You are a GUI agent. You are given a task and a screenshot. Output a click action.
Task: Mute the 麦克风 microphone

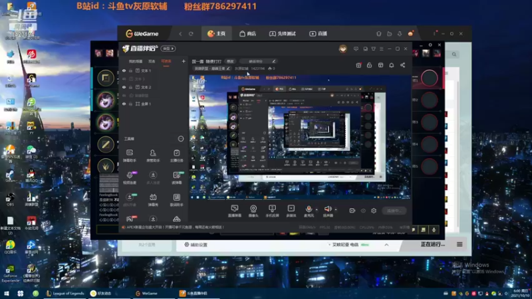point(309,211)
